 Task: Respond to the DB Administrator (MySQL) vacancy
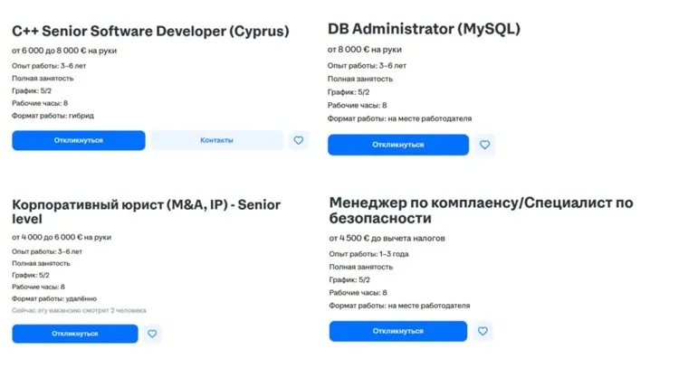(x=397, y=145)
